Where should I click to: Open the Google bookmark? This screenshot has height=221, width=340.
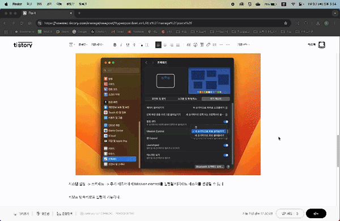tap(79, 32)
